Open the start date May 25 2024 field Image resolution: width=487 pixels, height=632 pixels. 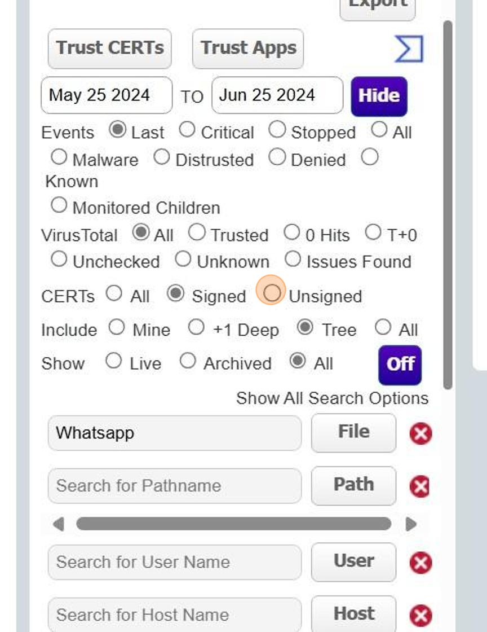107,95
